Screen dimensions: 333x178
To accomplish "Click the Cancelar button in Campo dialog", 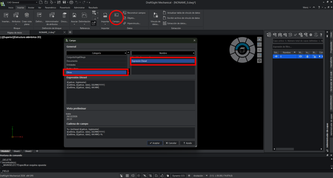I will coord(171,143).
